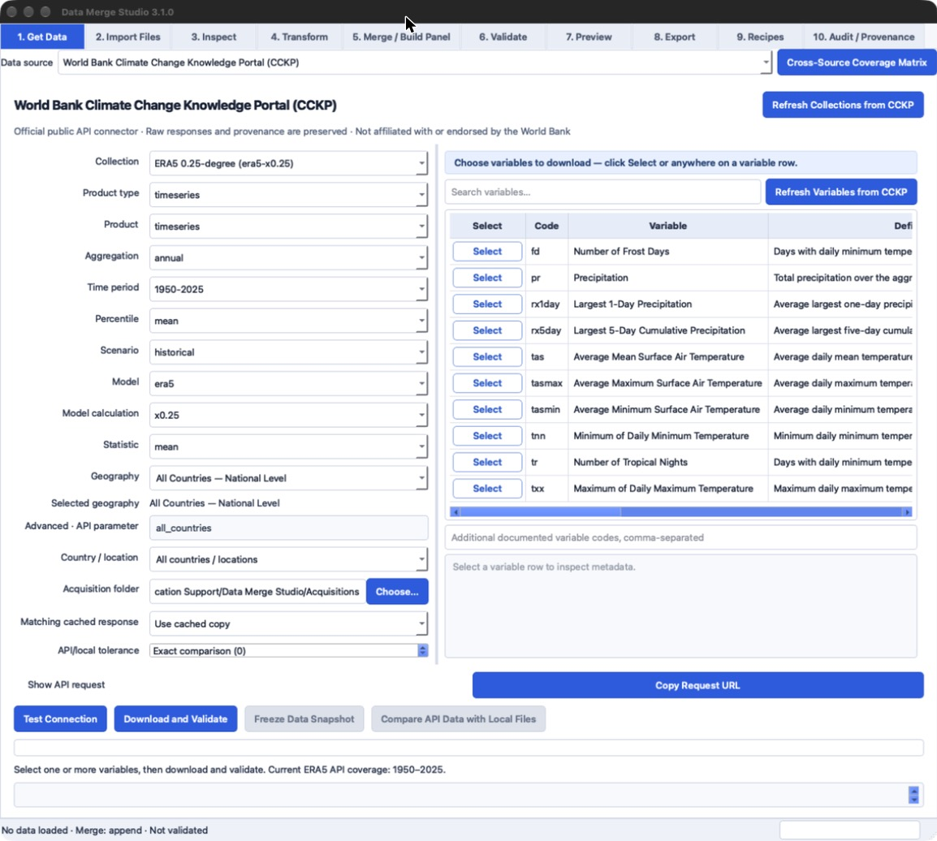Image resolution: width=937 pixels, height=841 pixels.
Task: Click the 'Largest 5-Day Cumulative Precipitation' cell
Action: [667, 330]
